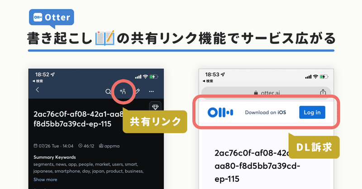The height and width of the screenshot is (189, 362).
Task: Tap the Otter logo on web page
Action: tap(220, 112)
